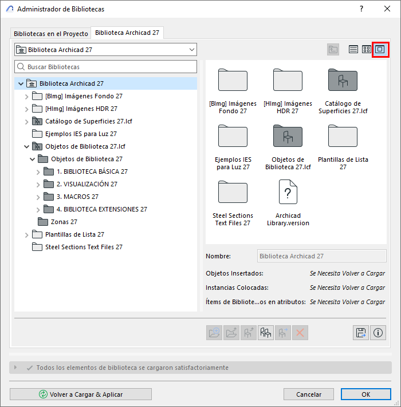Expand [HImg] Imágenes HDR 27 tree node
Screen dimensions: 401x407
[26, 109]
